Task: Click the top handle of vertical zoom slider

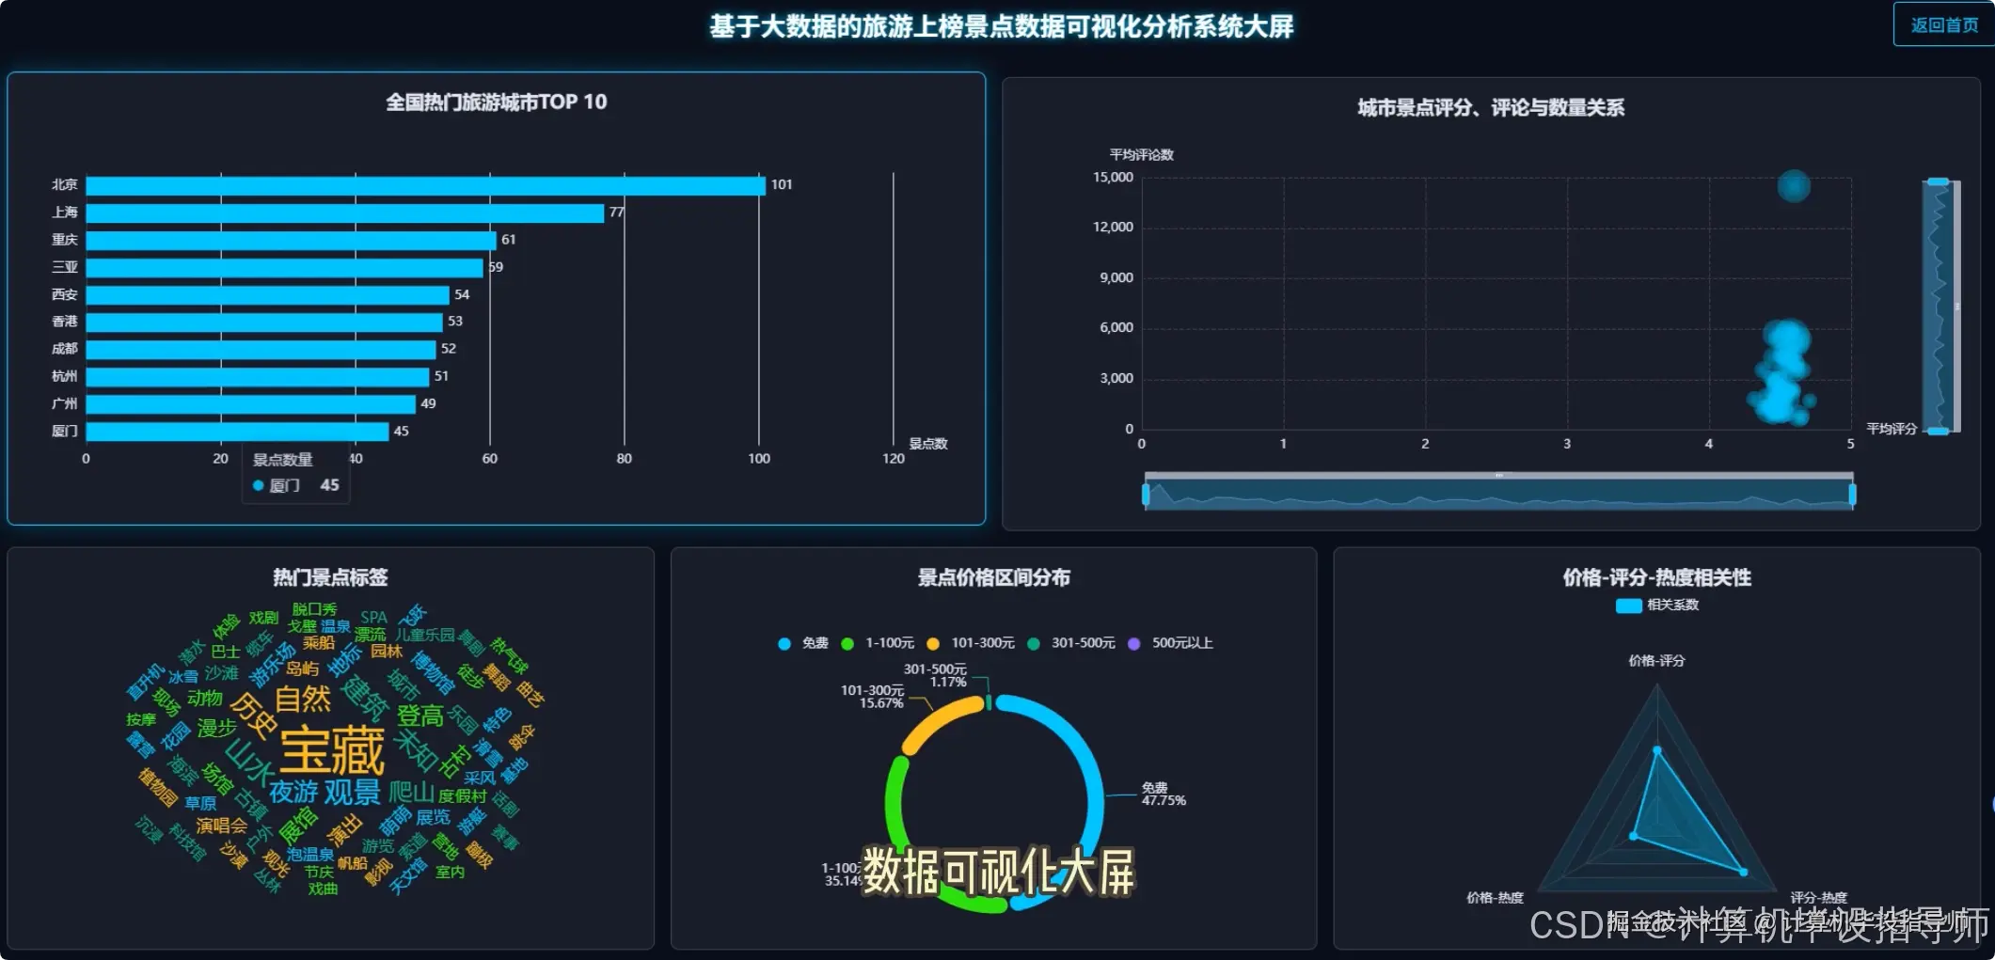Action: coord(1938,181)
